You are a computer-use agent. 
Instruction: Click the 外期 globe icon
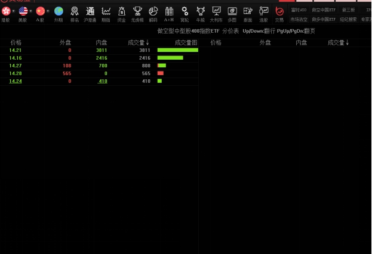[58, 12]
